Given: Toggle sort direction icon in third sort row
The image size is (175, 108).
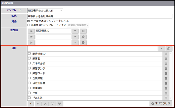Looking at the screenshot, I should pyautogui.click(x=31, y=42).
